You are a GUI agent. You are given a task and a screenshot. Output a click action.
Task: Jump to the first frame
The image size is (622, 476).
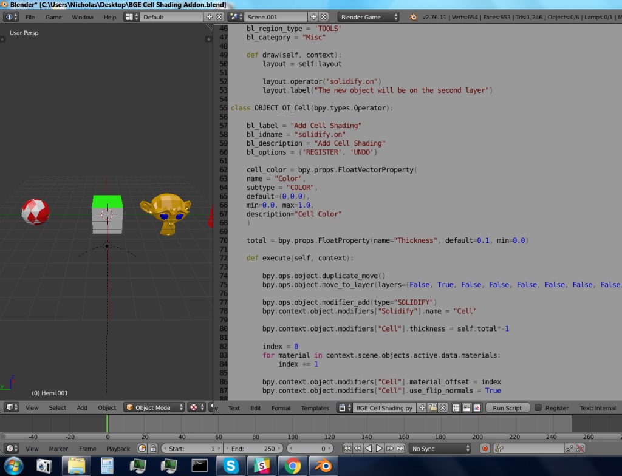click(x=347, y=448)
